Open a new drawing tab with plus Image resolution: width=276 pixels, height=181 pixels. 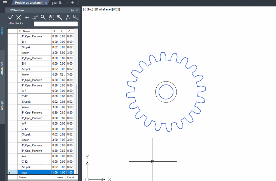tap(73, 3)
